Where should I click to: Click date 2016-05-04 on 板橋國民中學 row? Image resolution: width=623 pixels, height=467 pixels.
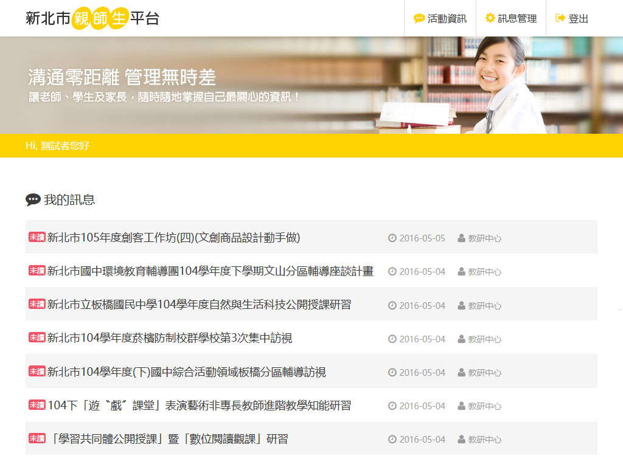tap(422, 306)
